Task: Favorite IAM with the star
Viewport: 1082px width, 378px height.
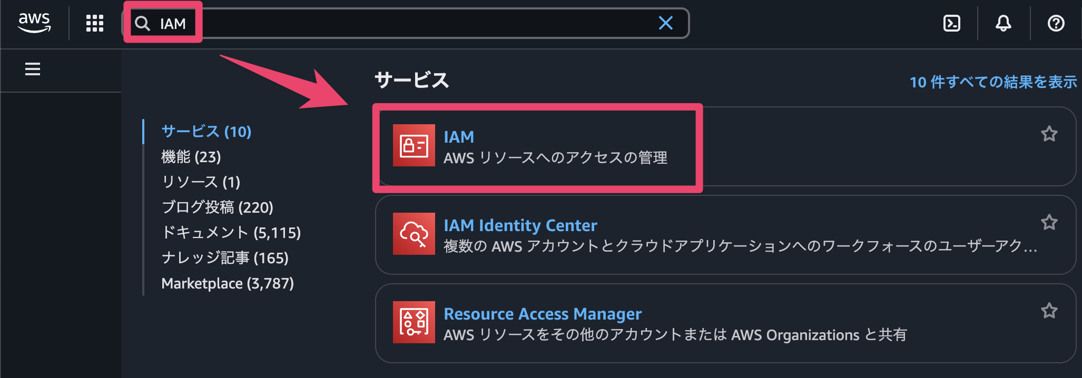Action: pyautogui.click(x=1049, y=134)
